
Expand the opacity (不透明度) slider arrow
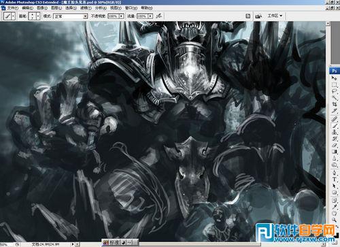pyautogui.click(x=122, y=16)
